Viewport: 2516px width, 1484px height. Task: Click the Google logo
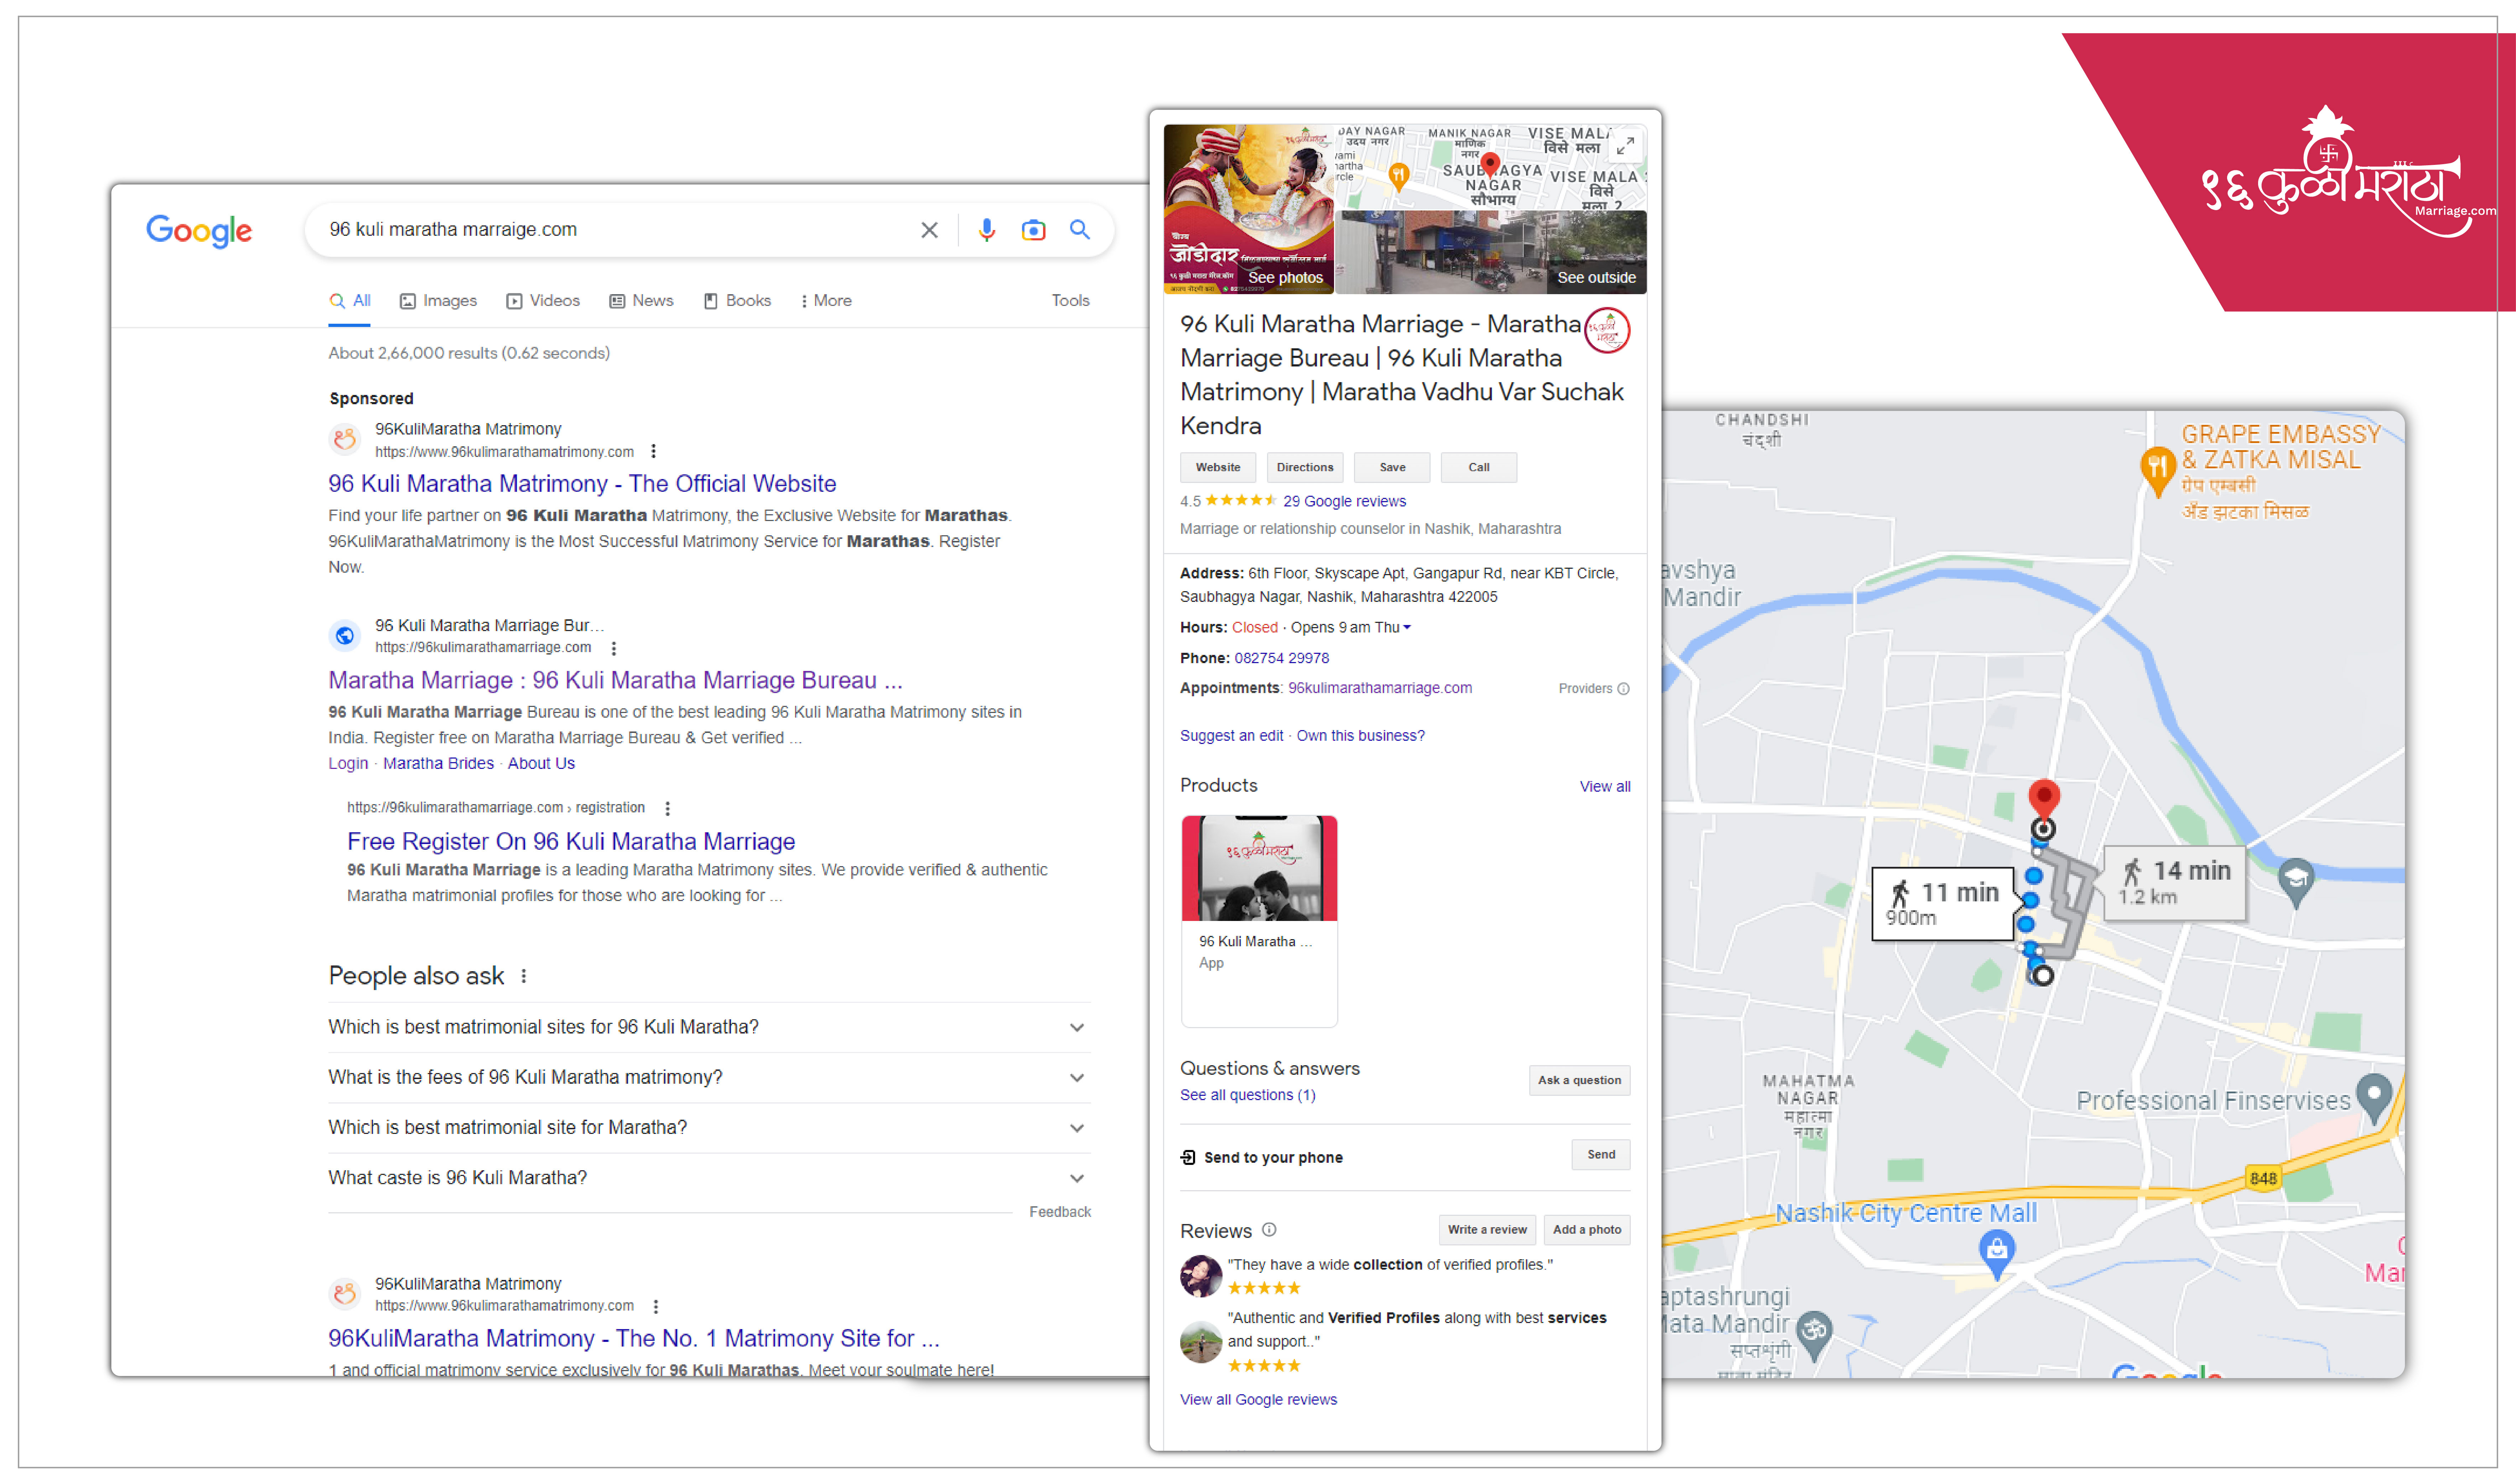[199, 231]
